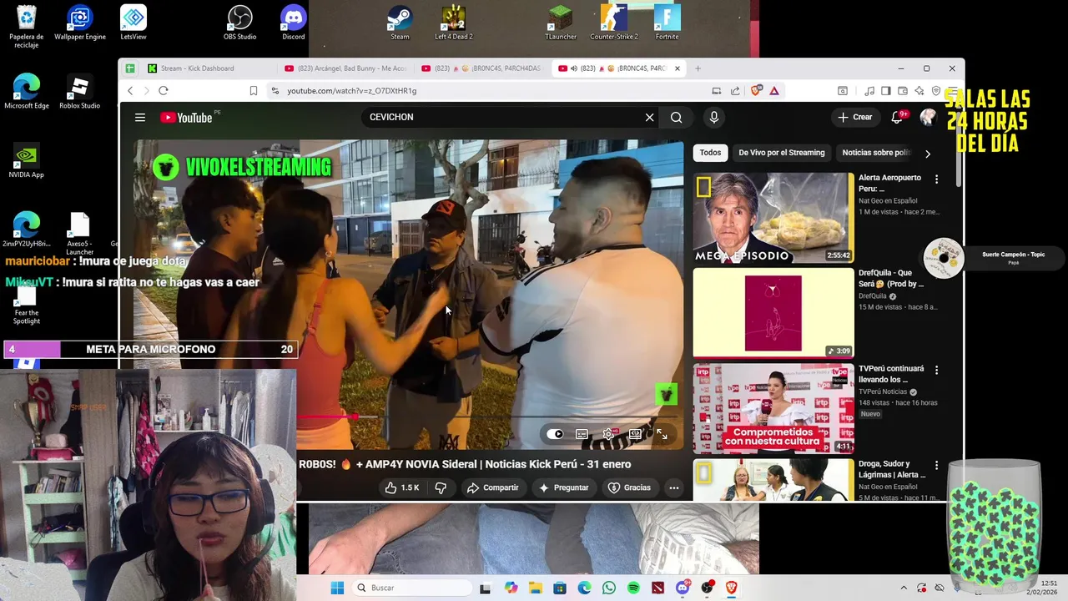Bookmark this page in the browser

(254, 90)
